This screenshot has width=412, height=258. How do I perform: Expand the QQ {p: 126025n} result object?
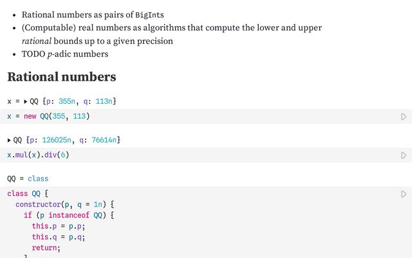click(x=10, y=140)
